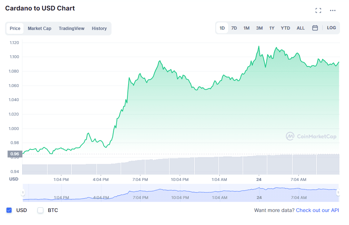Open the chart fullscreen view
The width and height of the screenshot is (349, 225).
pos(318,10)
